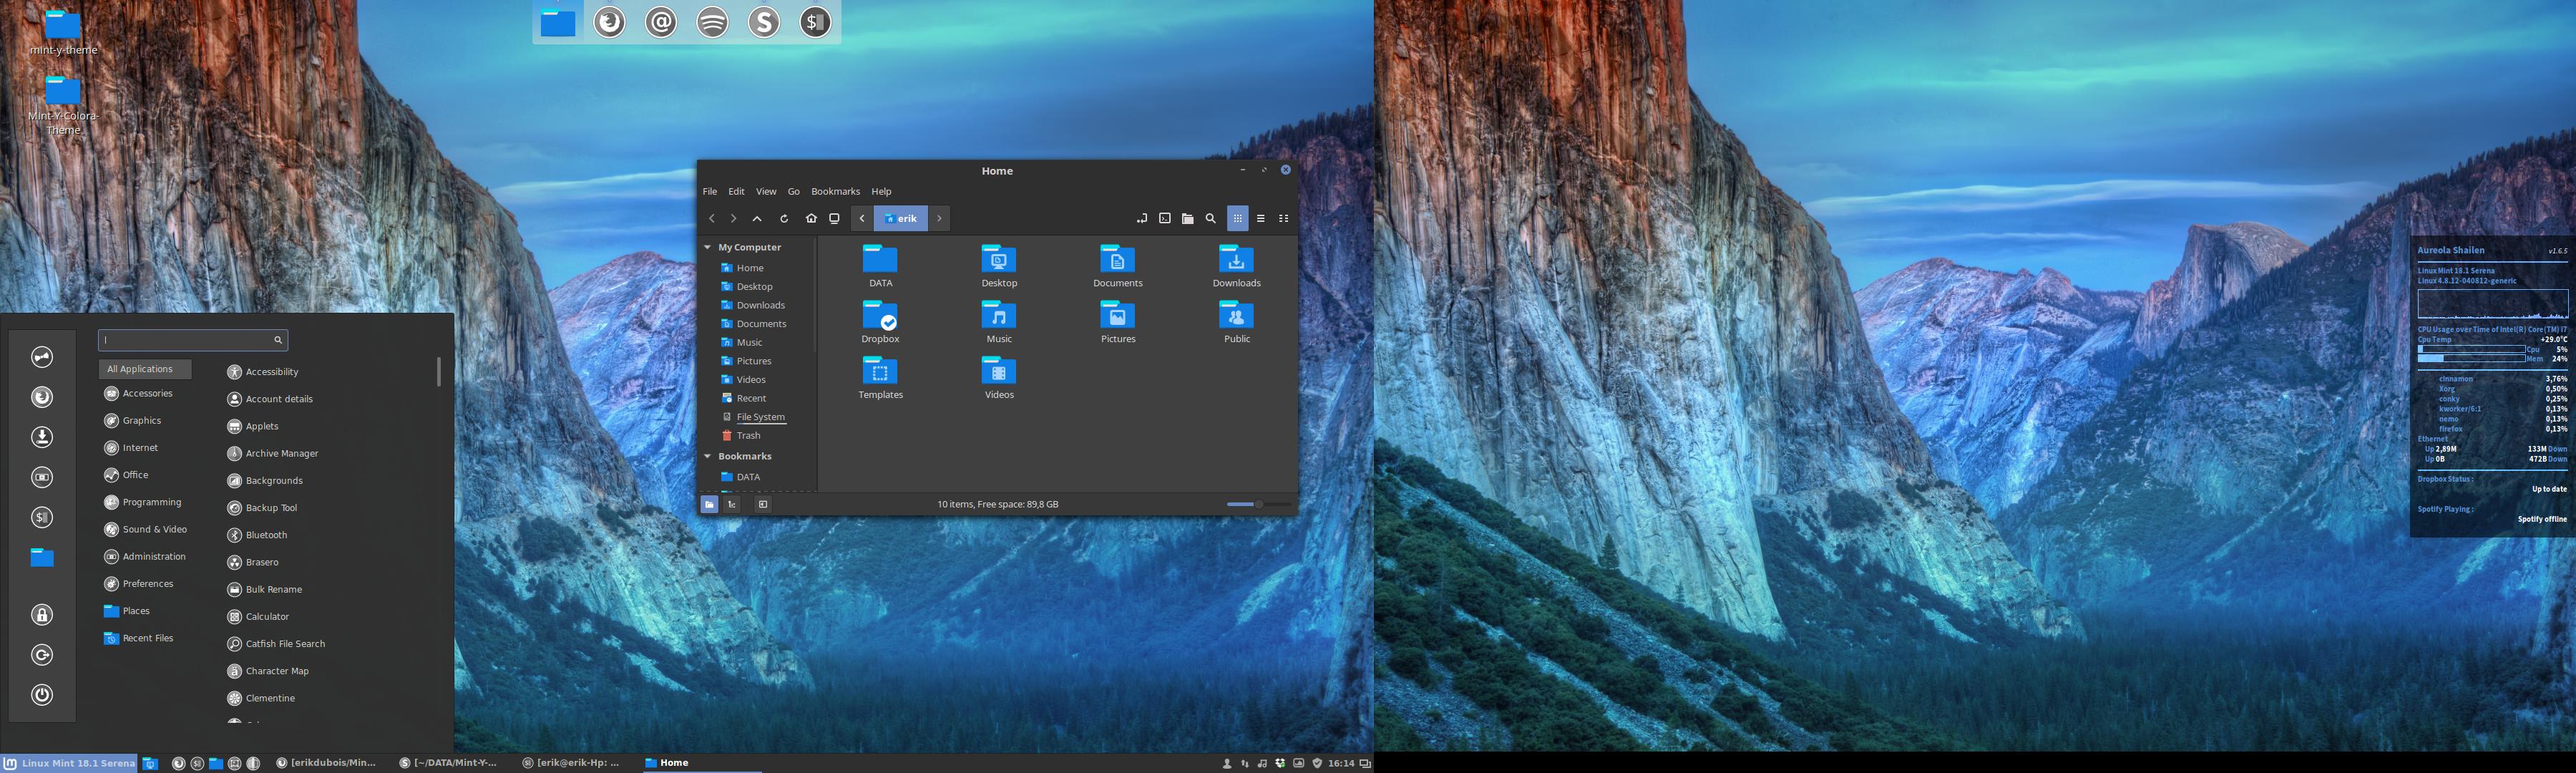
Task: Collapse the My Computer section
Action: coord(708,247)
